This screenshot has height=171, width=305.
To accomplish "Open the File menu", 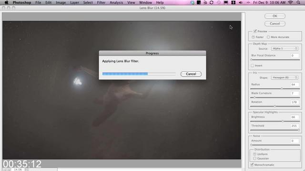I will [x=38, y=2].
